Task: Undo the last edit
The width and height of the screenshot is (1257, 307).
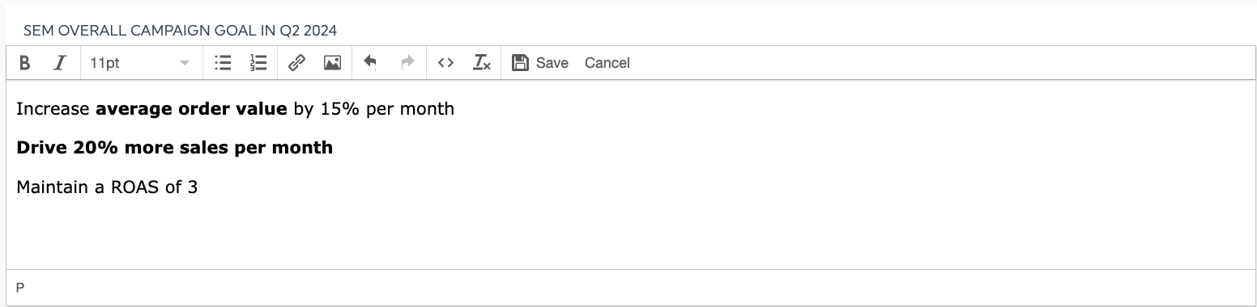Action: [370, 63]
